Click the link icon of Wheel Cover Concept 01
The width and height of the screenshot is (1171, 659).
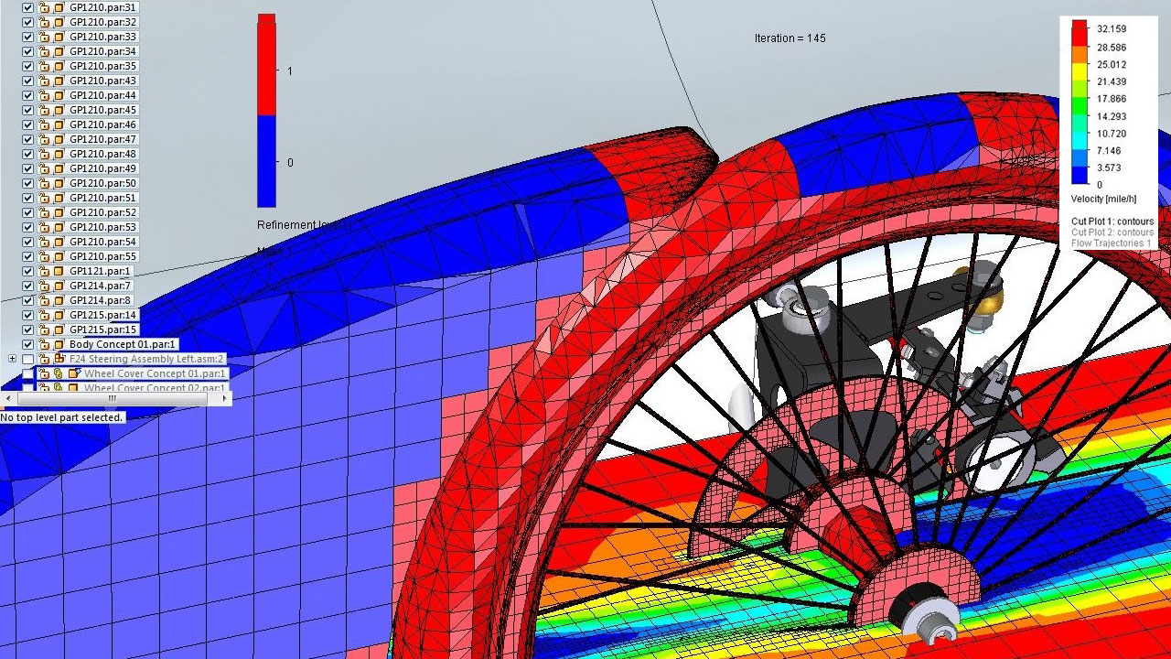point(58,373)
